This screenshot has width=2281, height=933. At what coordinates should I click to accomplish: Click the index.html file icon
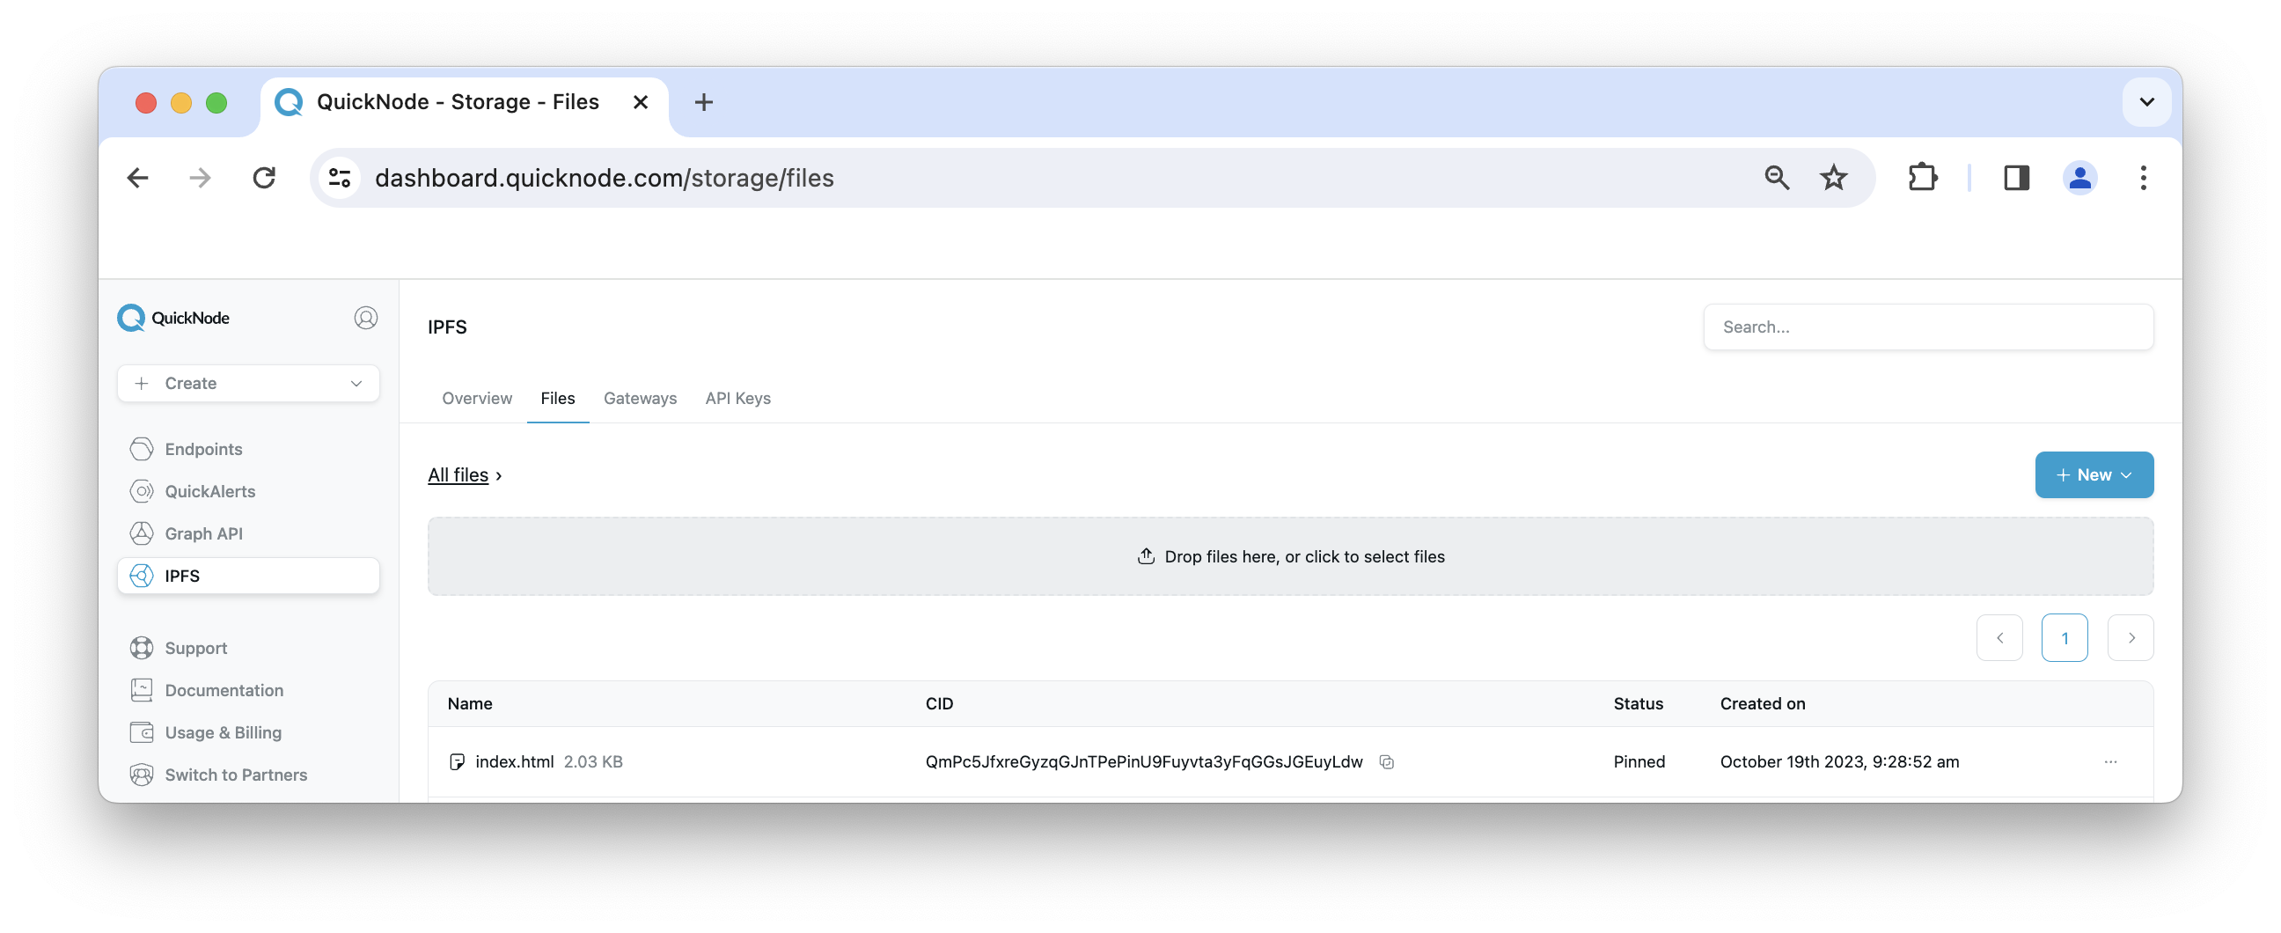pyautogui.click(x=457, y=762)
